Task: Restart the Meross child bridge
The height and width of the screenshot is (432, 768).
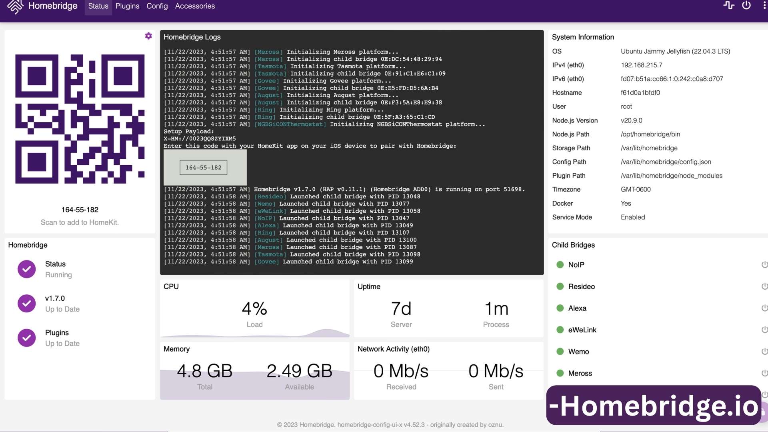Action: tap(765, 373)
